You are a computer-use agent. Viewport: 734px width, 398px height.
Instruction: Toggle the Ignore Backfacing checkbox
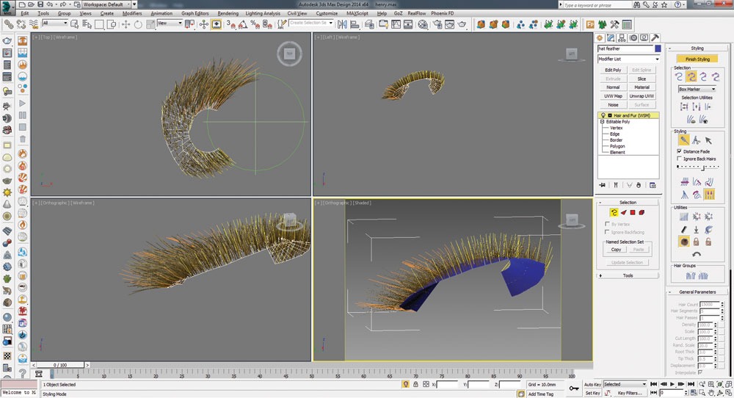tap(607, 232)
